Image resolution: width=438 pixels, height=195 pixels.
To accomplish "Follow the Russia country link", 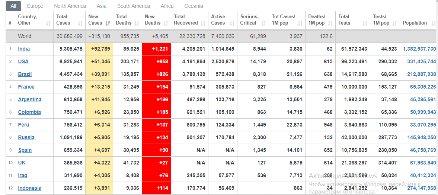I will pyautogui.click(x=26, y=137).
